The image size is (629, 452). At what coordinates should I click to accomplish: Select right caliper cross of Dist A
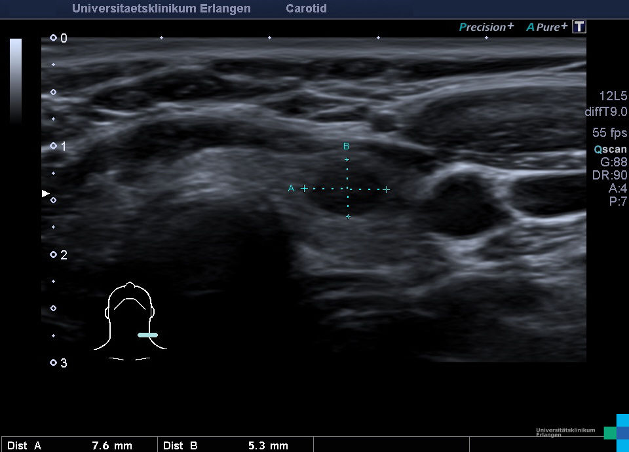pos(387,189)
